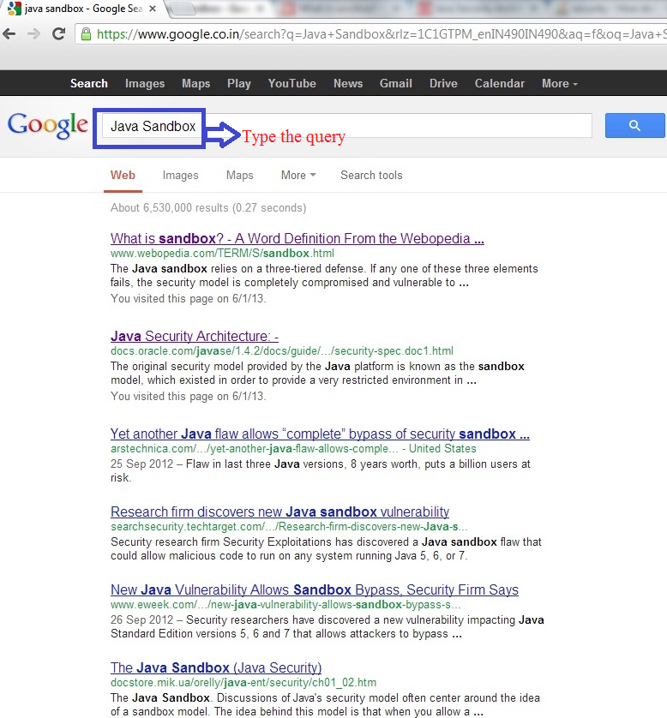Image resolution: width=667 pixels, height=718 pixels.
Task: Open YouTube in the black navigation bar
Action: 292,83
